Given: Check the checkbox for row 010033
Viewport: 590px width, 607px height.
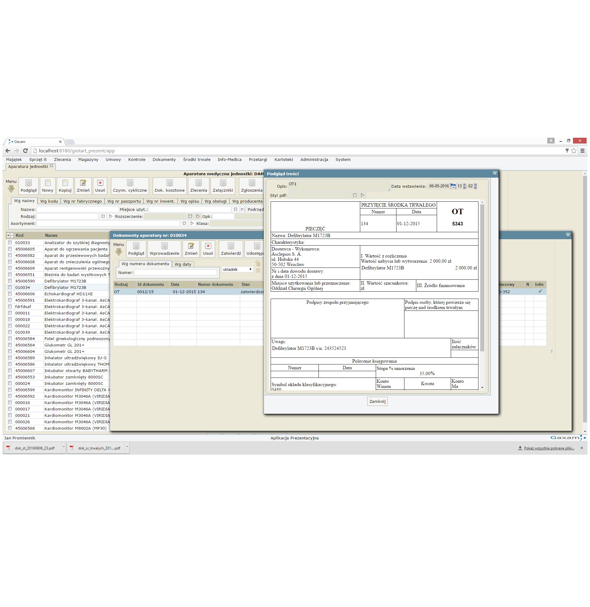Looking at the screenshot, I should pyautogui.click(x=10, y=243).
